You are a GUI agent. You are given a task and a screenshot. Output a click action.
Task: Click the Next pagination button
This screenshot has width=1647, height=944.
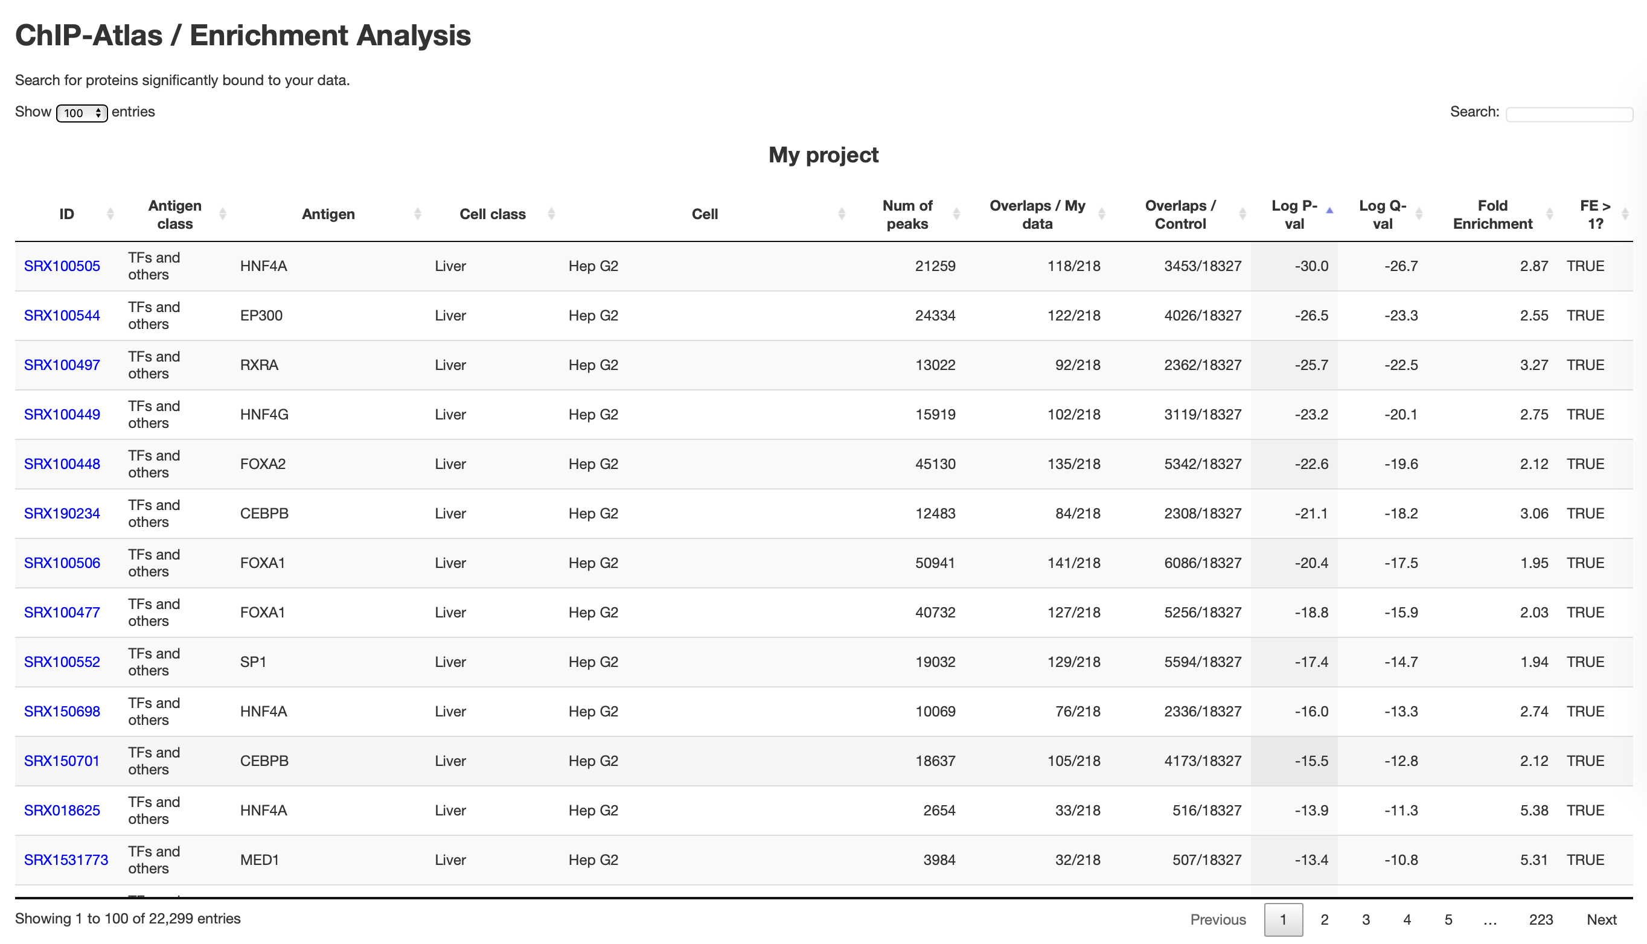pyautogui.click(x=1601, y=919)
